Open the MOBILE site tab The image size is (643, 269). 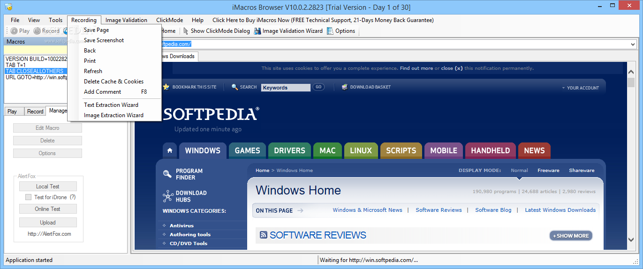[444, 150]
